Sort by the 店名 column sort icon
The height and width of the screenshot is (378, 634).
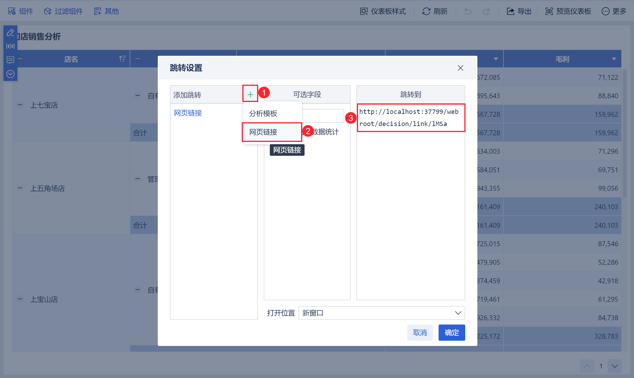coord(122,59)
